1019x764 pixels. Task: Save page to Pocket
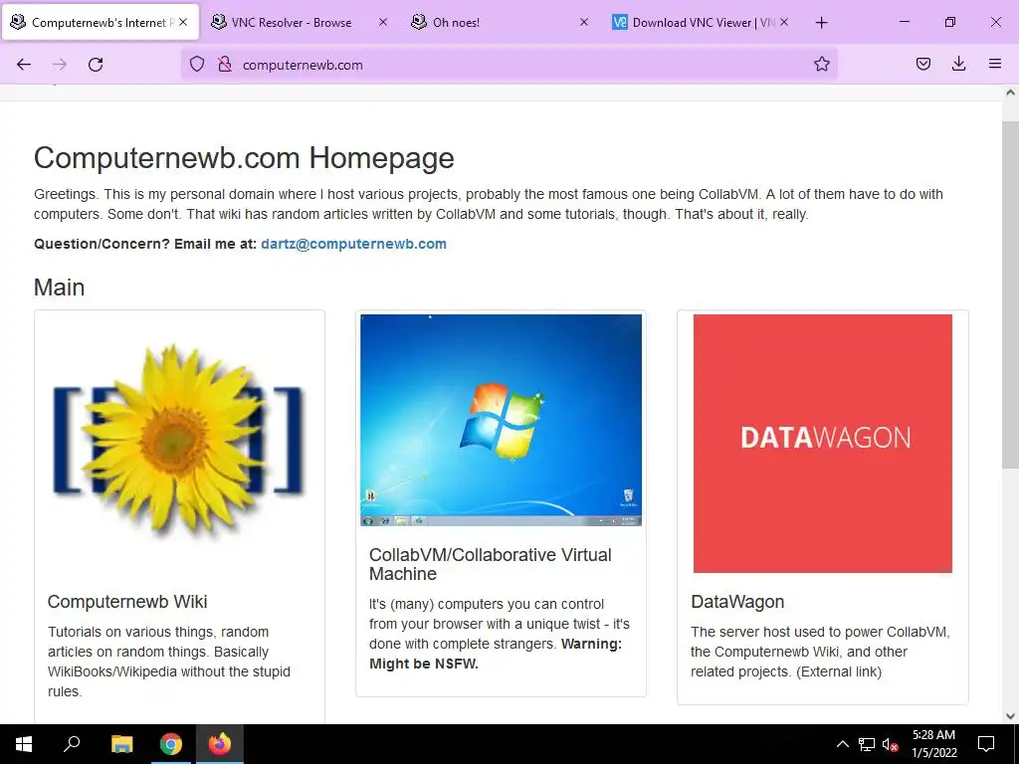point(922,65)
